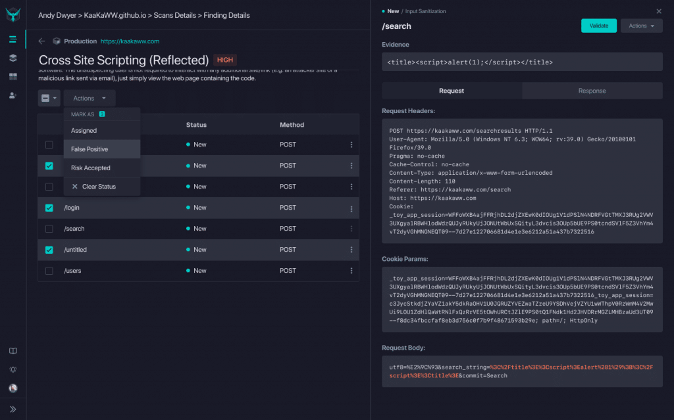
Task: Choose Clear Status in the menu
Action: click(102, 187)
